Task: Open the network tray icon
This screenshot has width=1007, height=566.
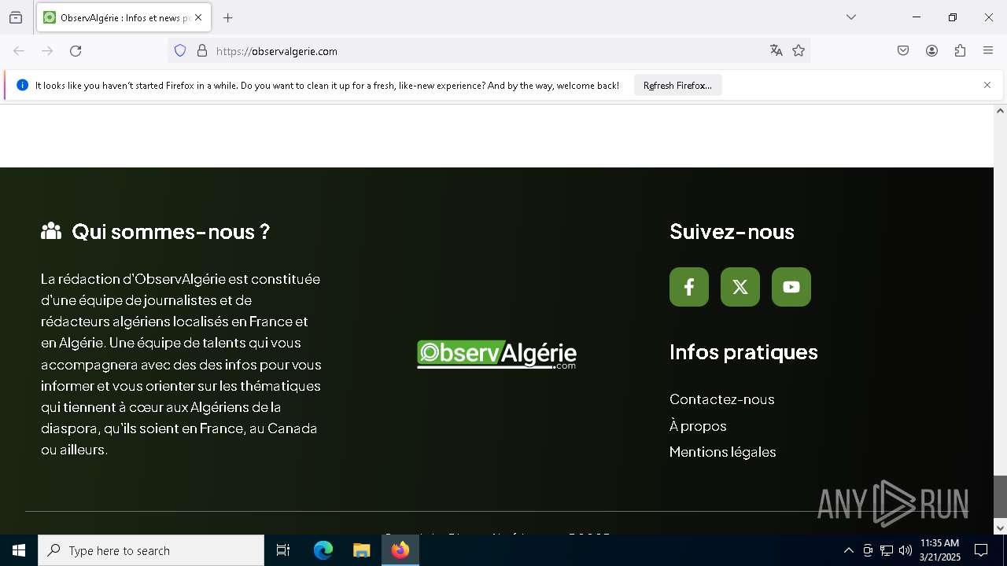Action: coord(887,550)
